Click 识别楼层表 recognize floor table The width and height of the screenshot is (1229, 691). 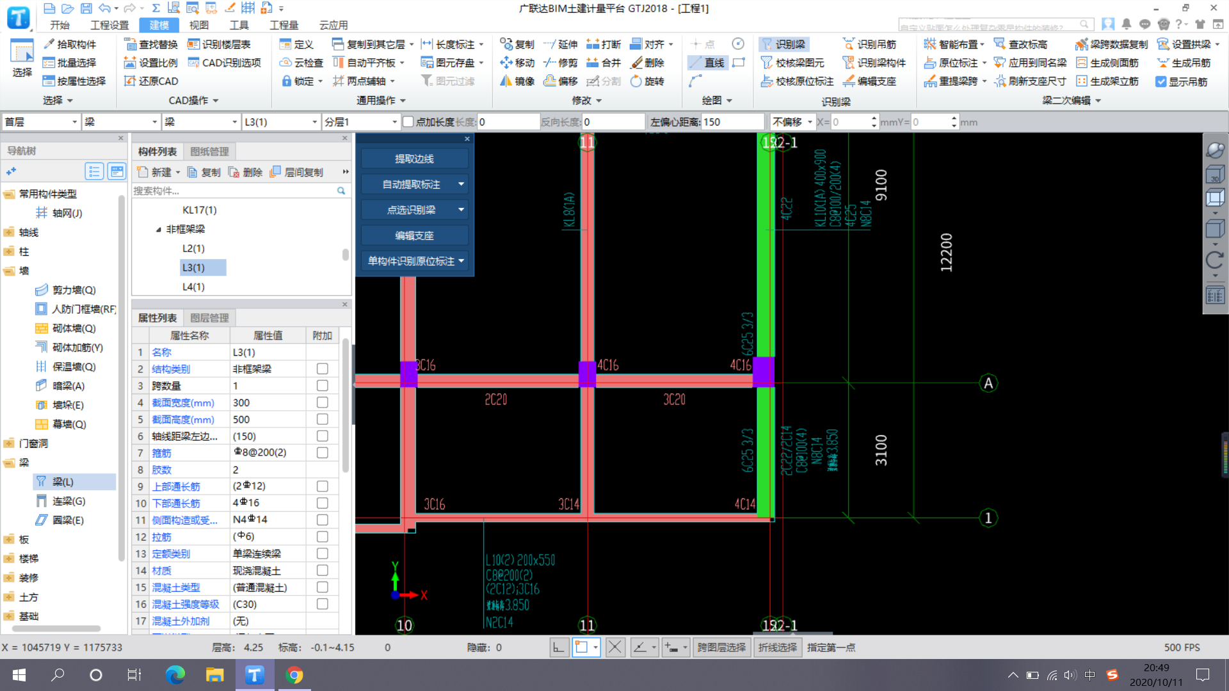tap(219, 44)
